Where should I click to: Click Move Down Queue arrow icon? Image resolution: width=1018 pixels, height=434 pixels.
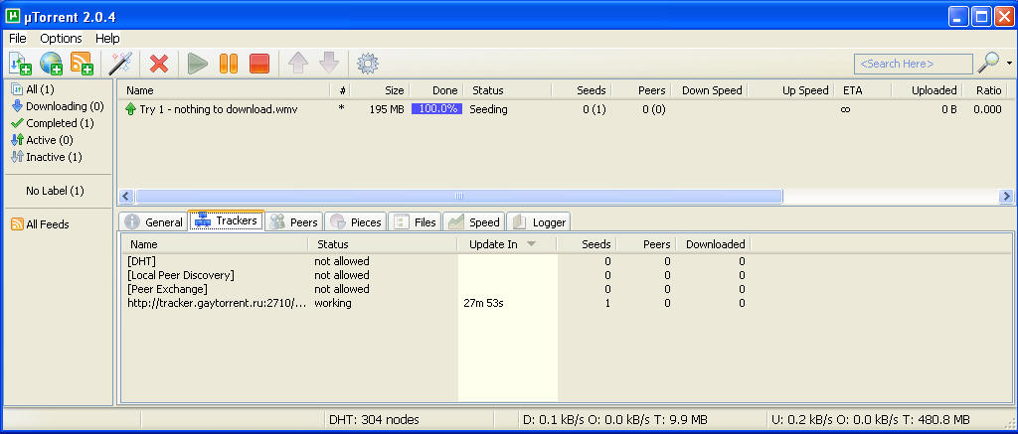click(329, 63)
